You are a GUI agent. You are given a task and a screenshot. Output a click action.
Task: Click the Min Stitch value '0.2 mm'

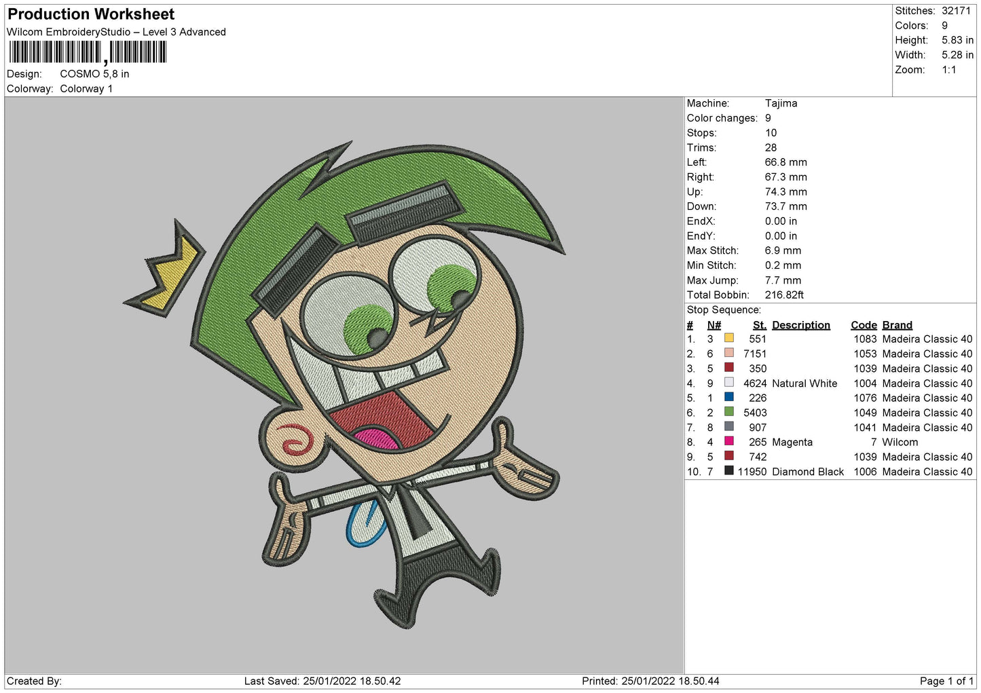pos(783,265)
